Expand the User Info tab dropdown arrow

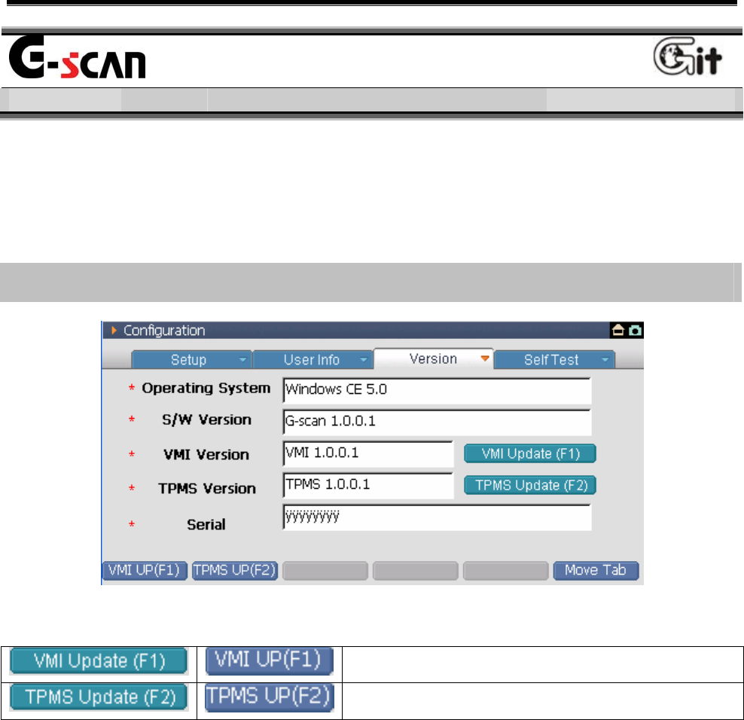[x=364, y=360]
